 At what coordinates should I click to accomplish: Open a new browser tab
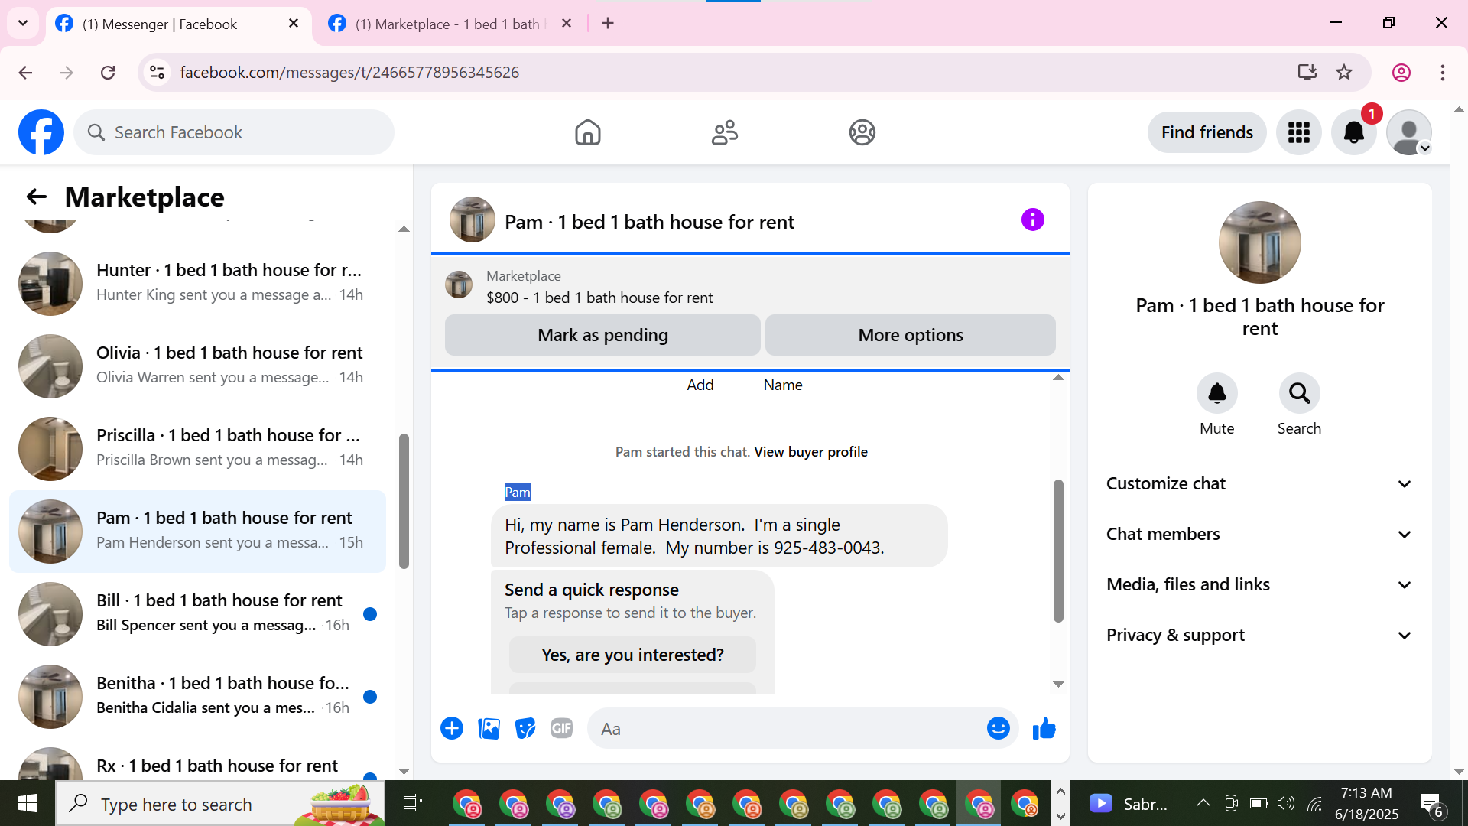(x=608, y=23)
